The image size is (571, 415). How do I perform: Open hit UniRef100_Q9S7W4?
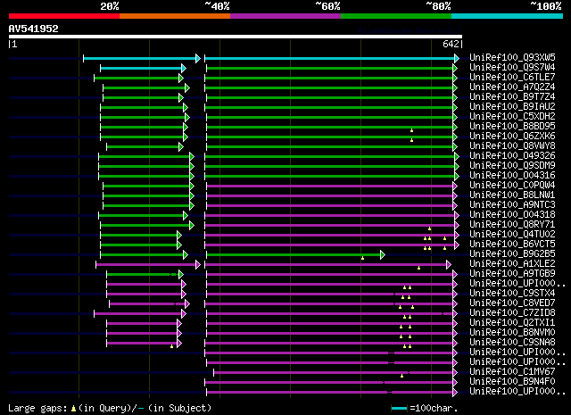tap(512, 68)
